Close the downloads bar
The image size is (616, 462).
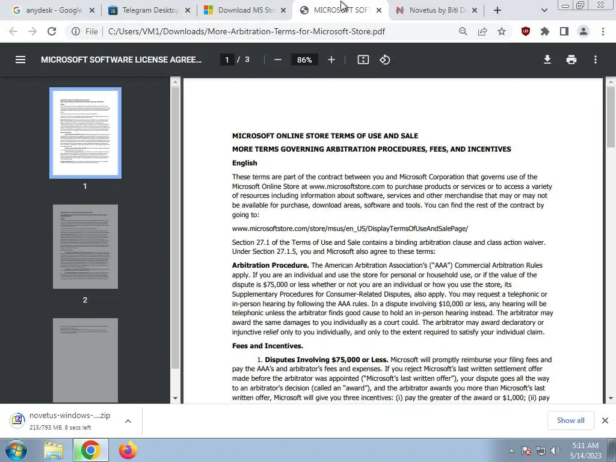coord(605,420)
